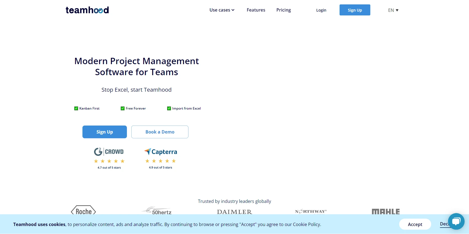The image size is (469, 234).
Task: Click the 50hertz company logo
Action: (157, 211)
